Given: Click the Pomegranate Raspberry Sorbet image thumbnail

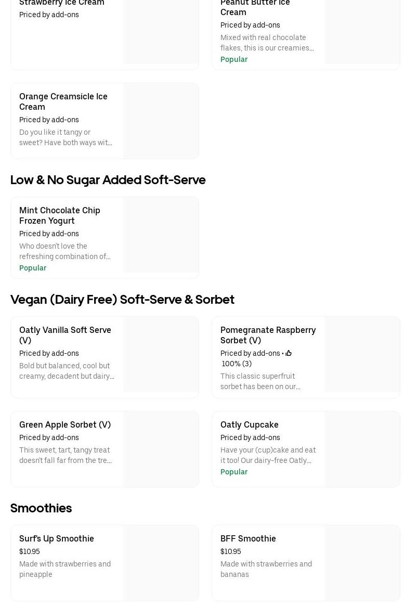Looking at the screenshot, I should 362,354.
